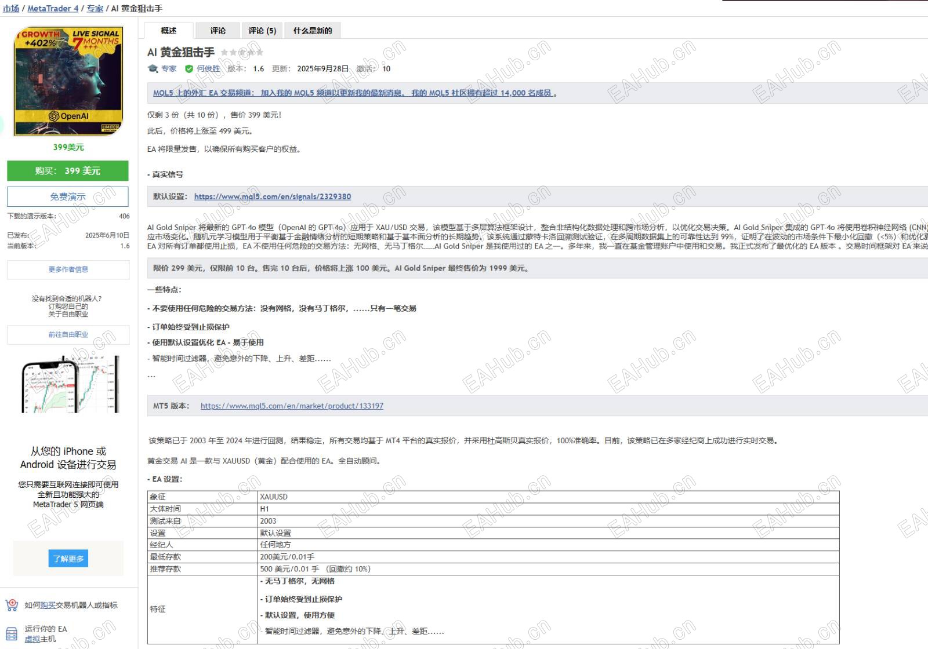928x649 pixels.
Task: Click the update date 2025年9月28日
Action: [x=323, y=68]
